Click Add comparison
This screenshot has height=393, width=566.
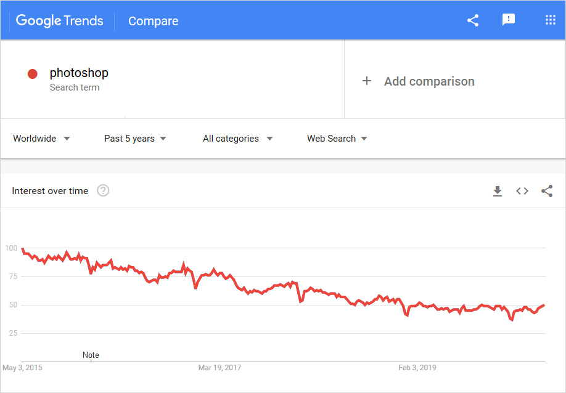pos(429,81)
